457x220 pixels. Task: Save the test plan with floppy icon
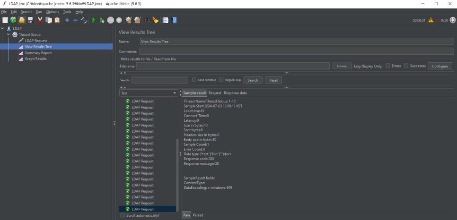30,20
